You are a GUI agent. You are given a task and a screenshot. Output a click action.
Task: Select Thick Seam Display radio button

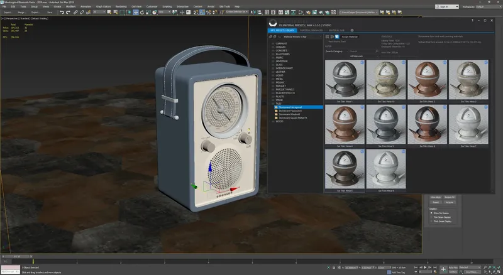pos(431,221)
